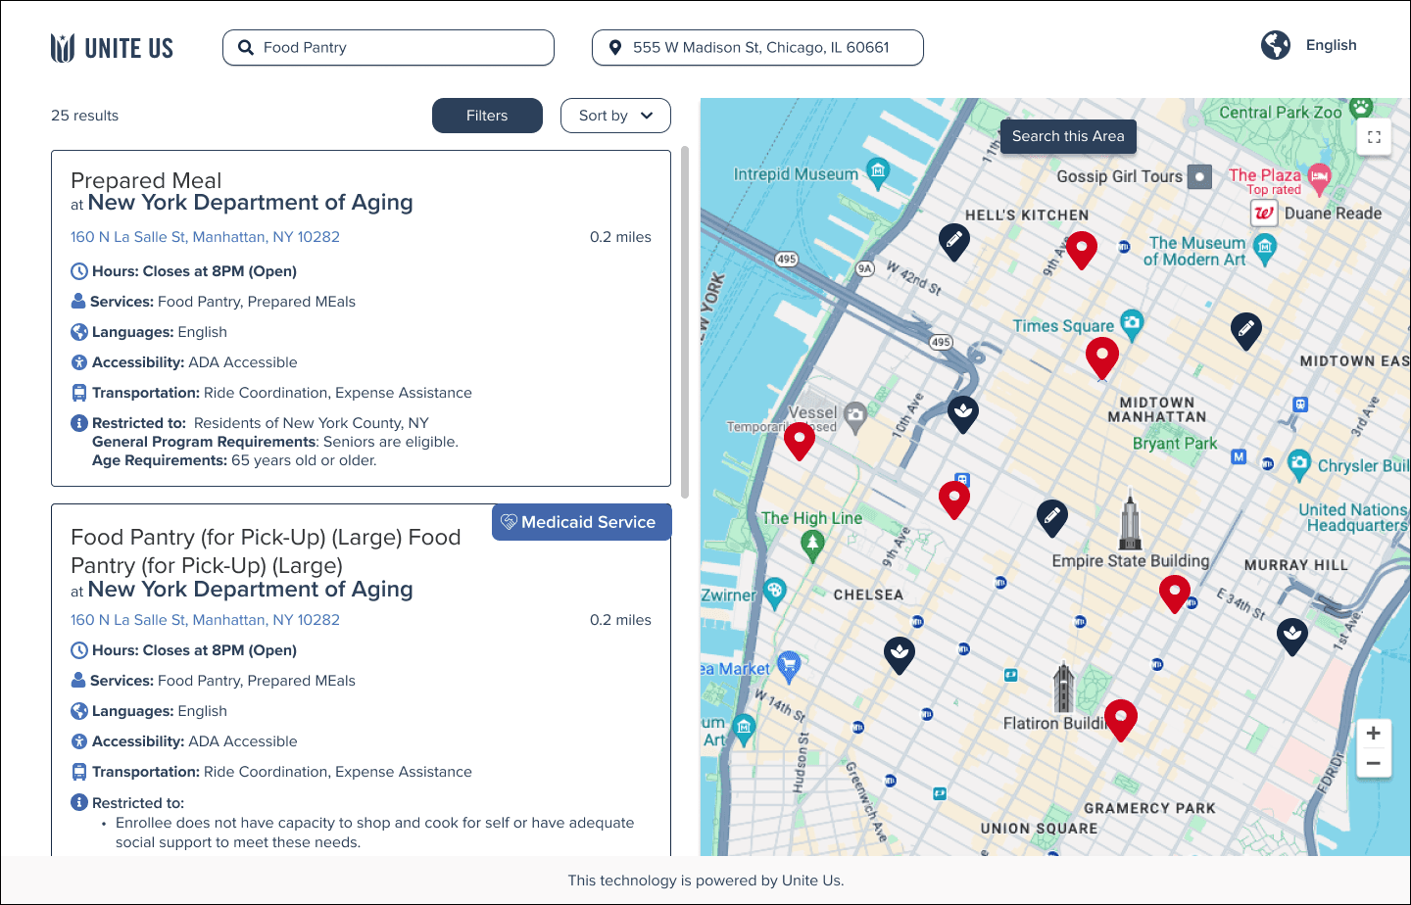The width and height of the screenshot is (1411, 905).
Task: Click the Intrepid Museum marker icon
Action: (878, 173)
